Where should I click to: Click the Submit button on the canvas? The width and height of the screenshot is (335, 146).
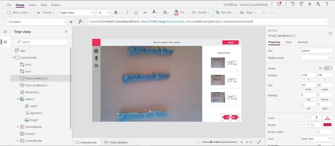[231, 117]
